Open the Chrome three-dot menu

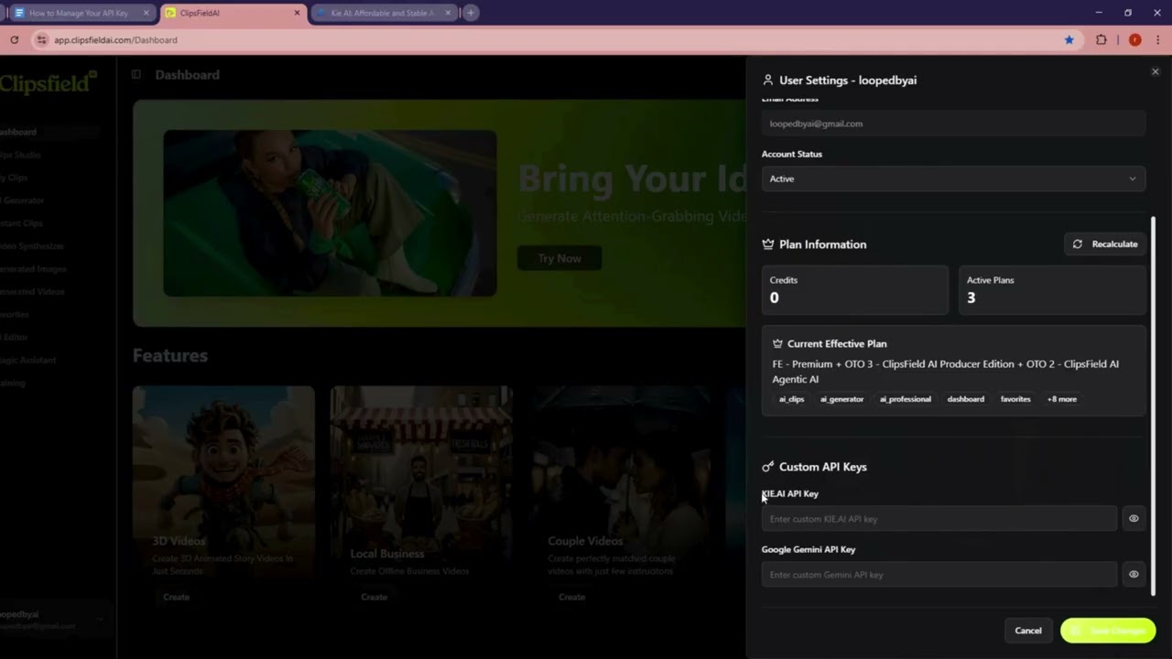coord(1158,39)
